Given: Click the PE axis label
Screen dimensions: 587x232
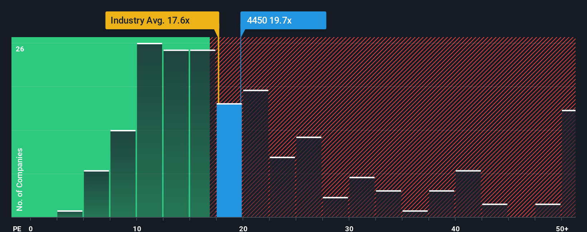Looking at the screenshot, I should [17, 228].
